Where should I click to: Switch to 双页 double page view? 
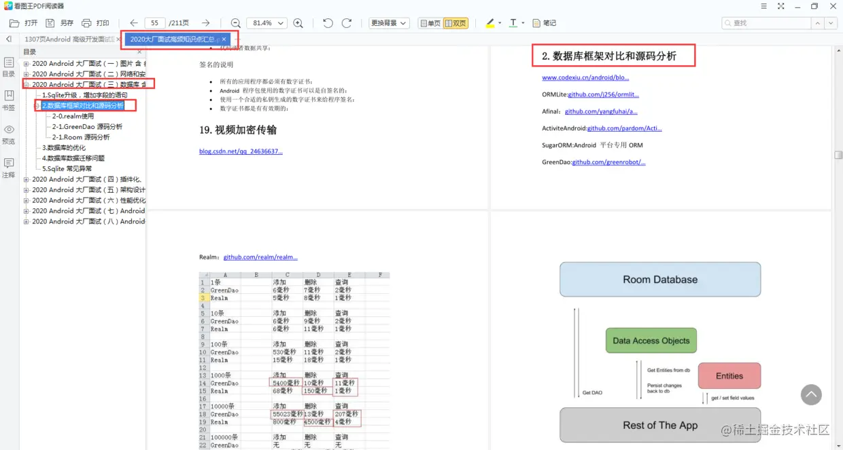(x=456, y=23)
